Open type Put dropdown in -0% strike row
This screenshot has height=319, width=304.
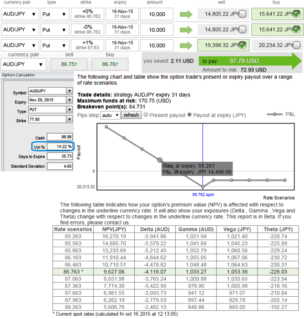pos(55,30)
